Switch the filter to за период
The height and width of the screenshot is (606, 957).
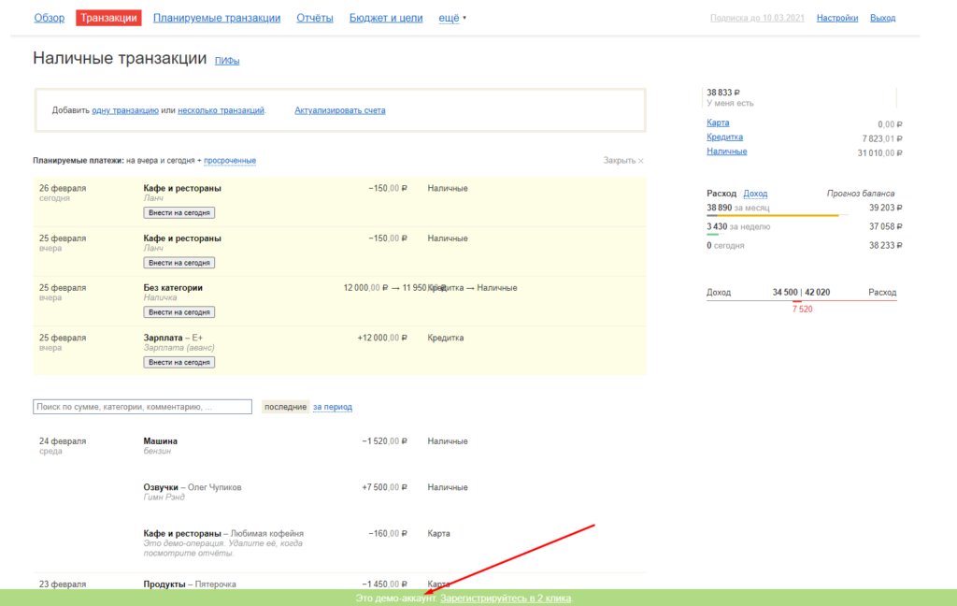(333, 407)
